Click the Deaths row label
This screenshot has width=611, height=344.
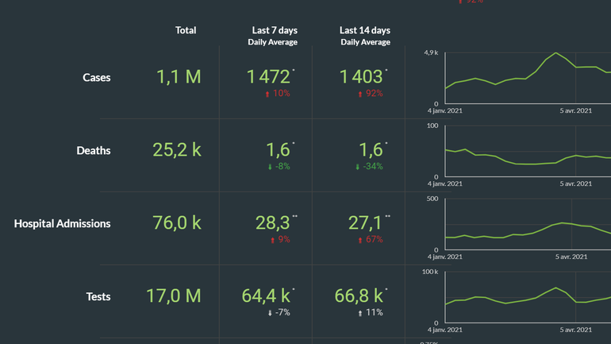(94, 151)
